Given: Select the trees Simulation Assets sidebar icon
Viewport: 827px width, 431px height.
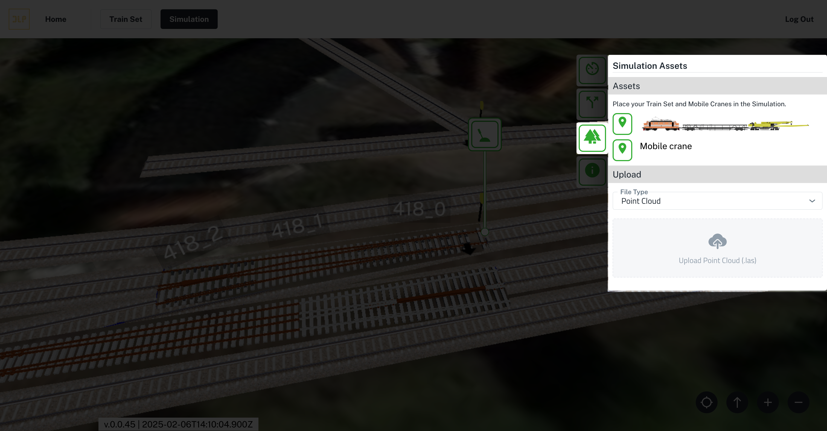Looking at the screenshot, I should pos(592,138).
